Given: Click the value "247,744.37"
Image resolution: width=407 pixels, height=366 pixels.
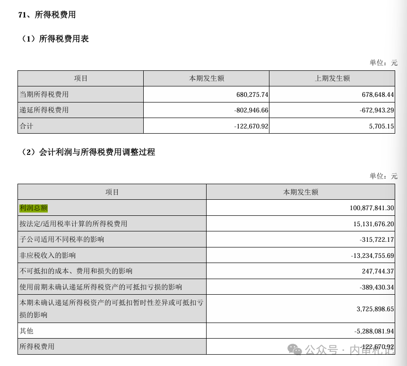Looking at the screenshot, I should [x=378, y=272].
